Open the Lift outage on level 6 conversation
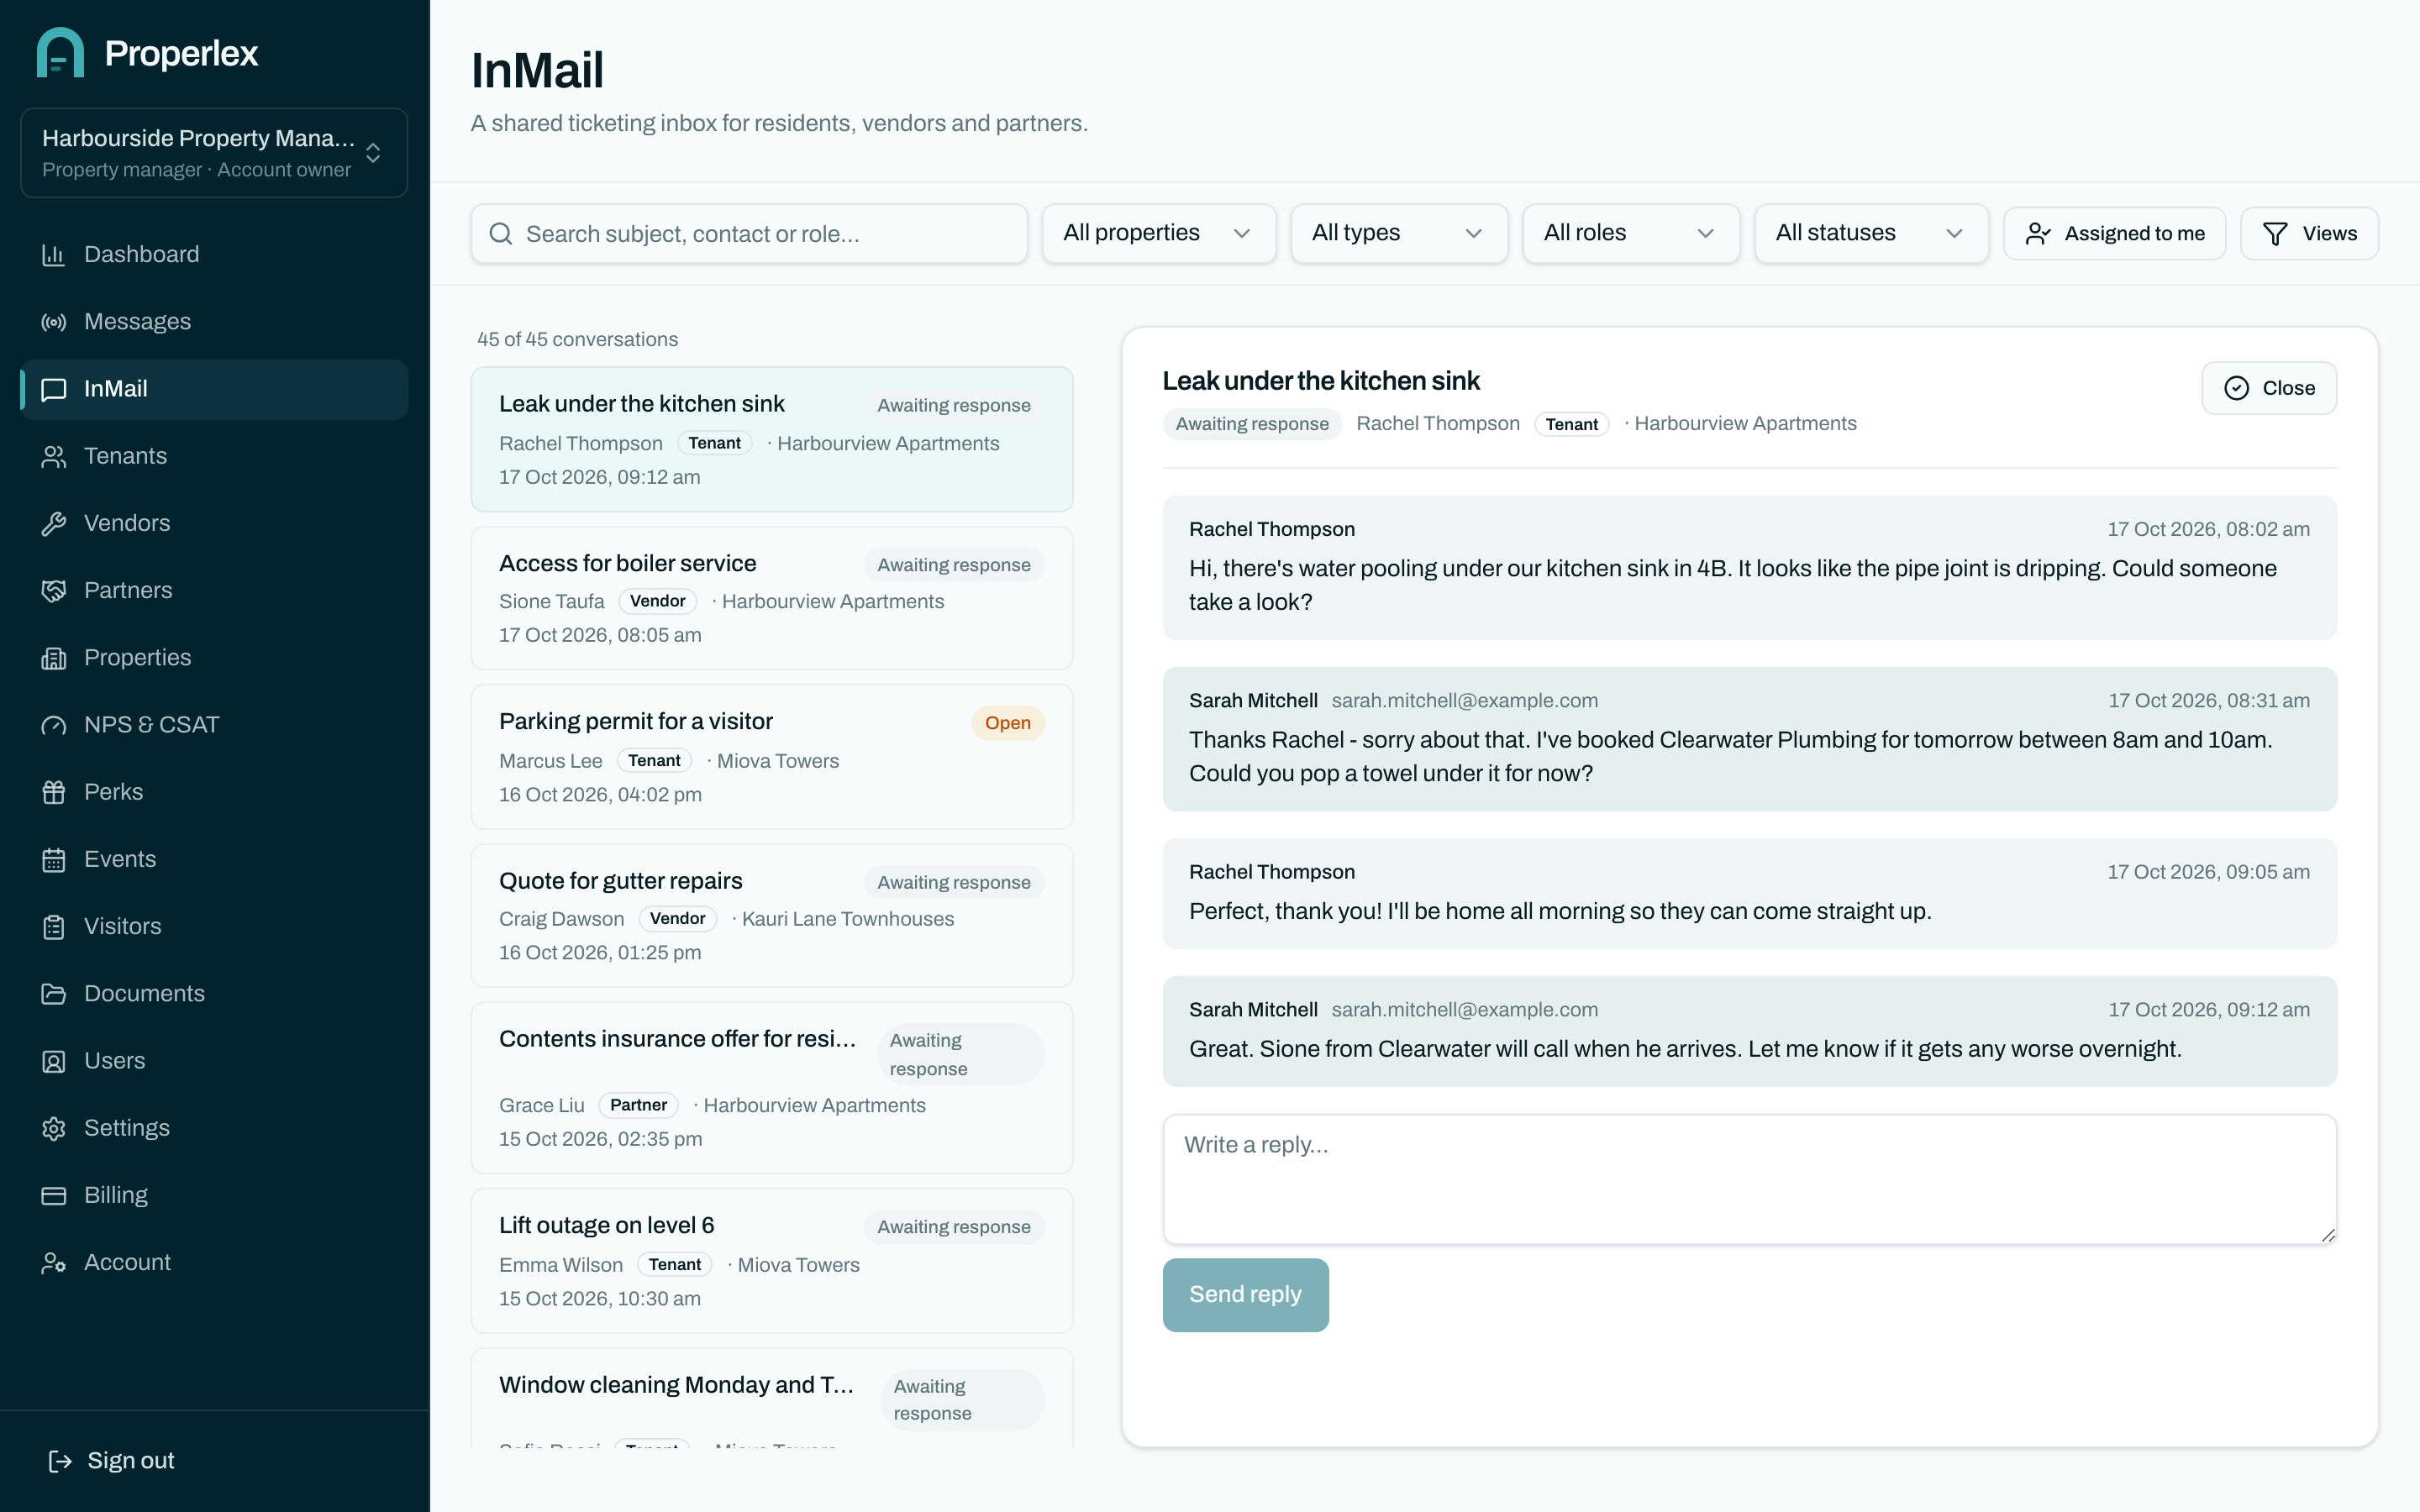Viewport: 2420px width, 1512px height. [x=771, y=1261]
